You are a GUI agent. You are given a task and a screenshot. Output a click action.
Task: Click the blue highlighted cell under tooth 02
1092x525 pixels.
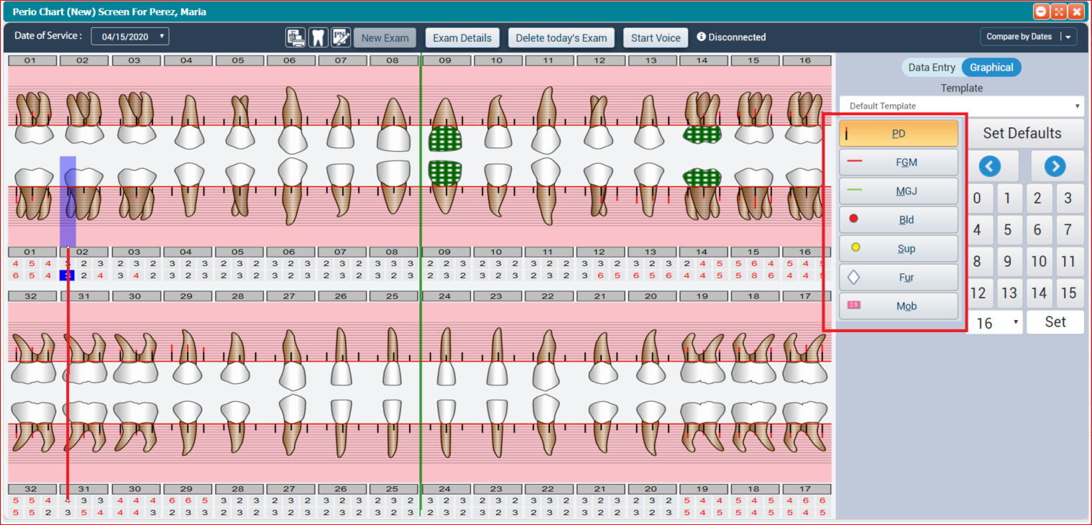pyautogui.click(x=67, y=275)
